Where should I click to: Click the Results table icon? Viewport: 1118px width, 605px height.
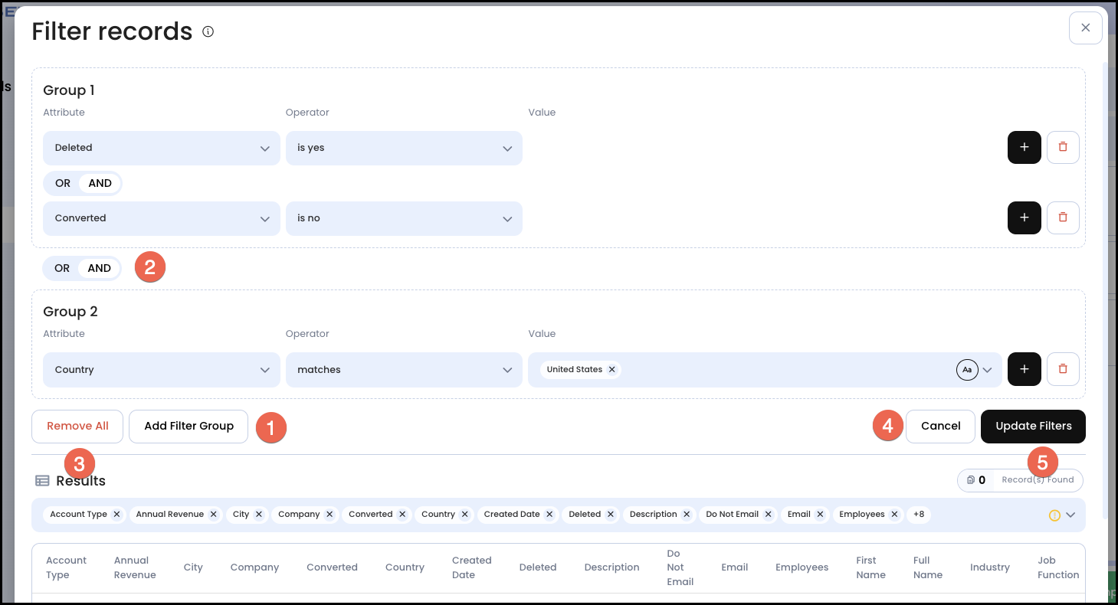click(42, 481)
